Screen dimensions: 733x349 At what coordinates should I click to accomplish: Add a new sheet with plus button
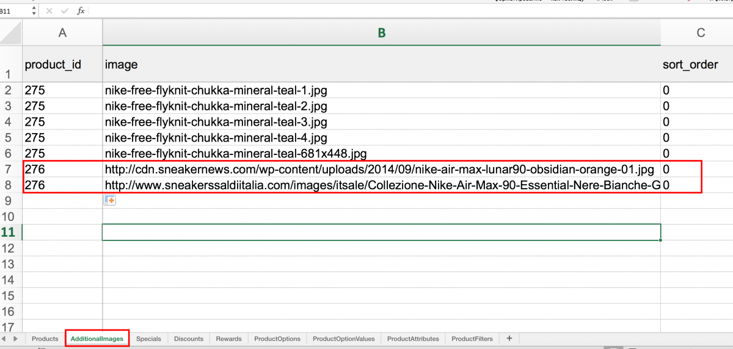[x=509, y=339]
